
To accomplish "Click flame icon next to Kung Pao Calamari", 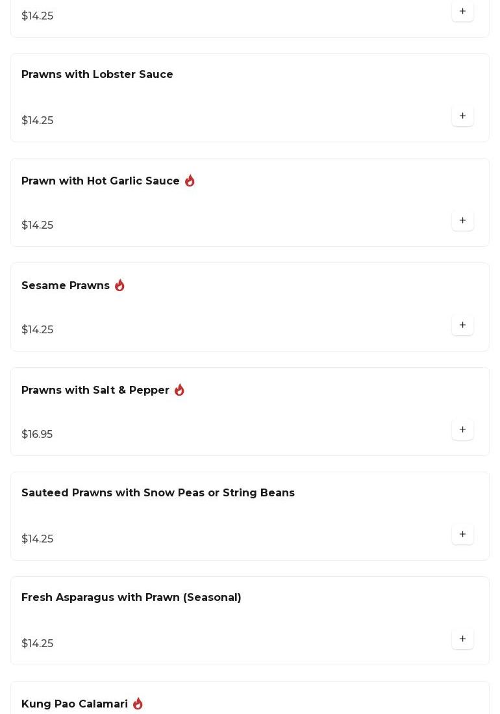I will (138, 704).
